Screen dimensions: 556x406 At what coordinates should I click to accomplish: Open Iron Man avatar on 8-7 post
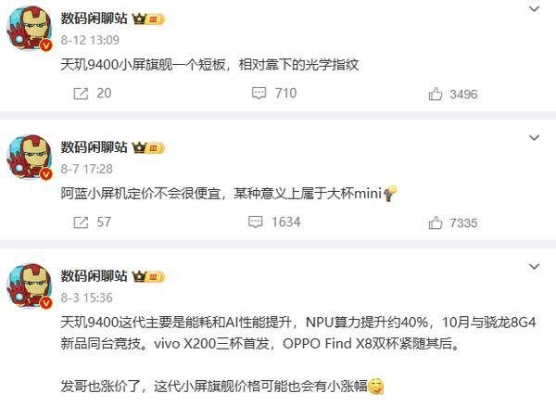point(30,157)
